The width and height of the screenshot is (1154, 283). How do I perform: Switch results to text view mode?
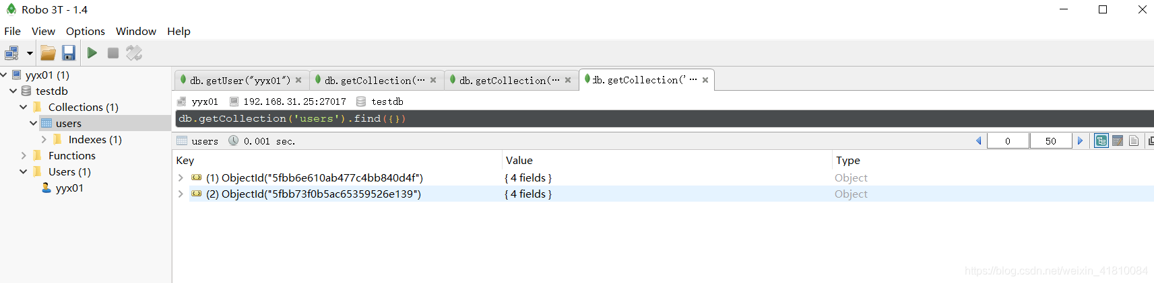(1134, 140)
